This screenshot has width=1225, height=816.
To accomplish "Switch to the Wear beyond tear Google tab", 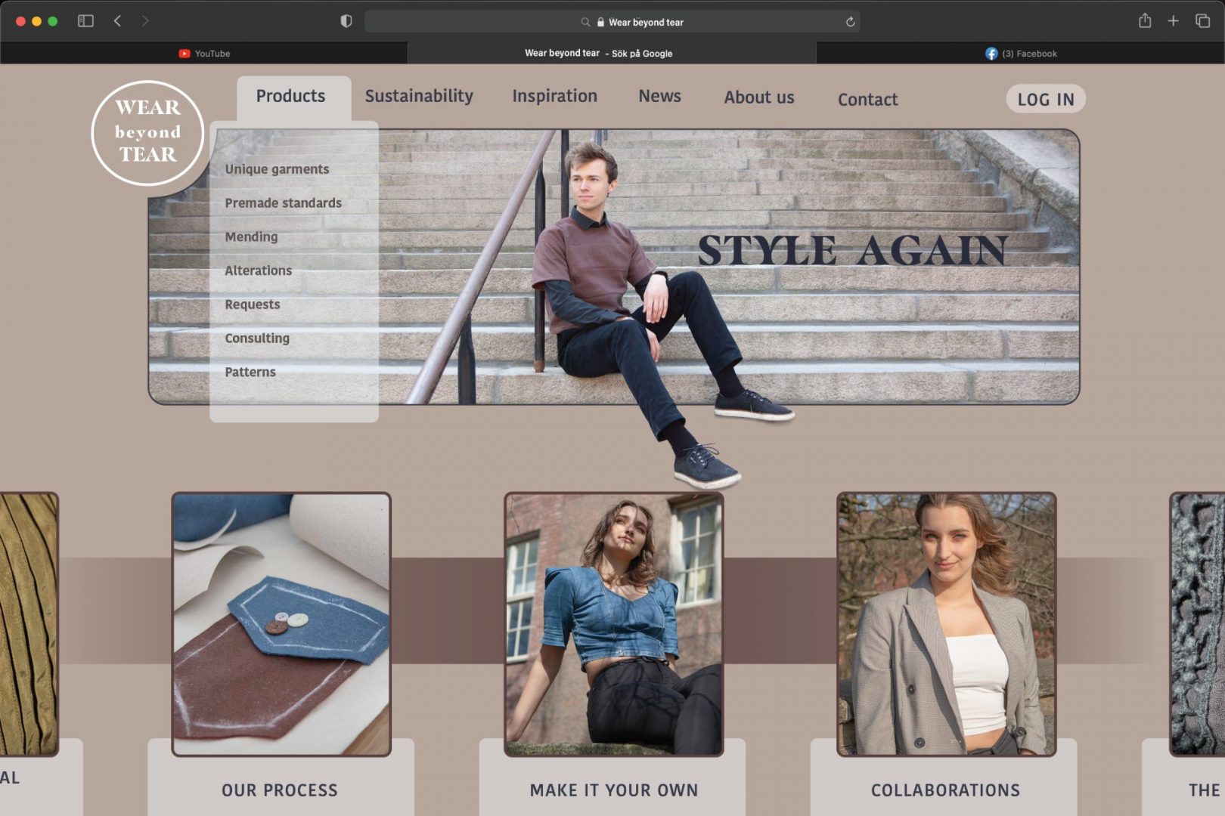I will [612, 54].
